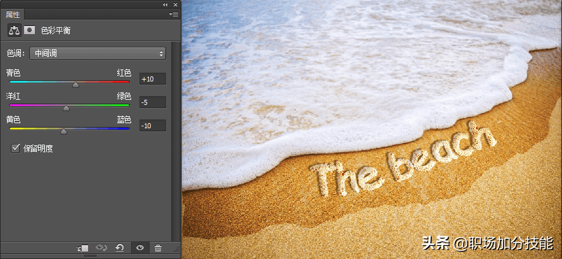Open the Properties panel flyout menu
This screenshot has width=562, height=259.
coord(174,15)
